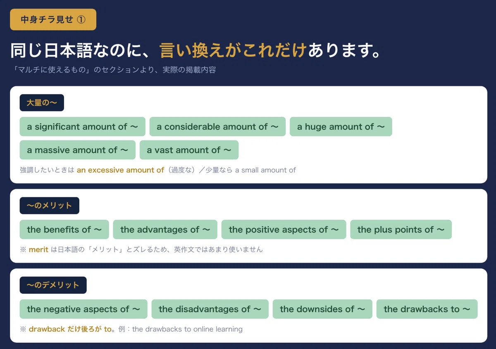Screen dimensions: 496x349
Task: Select the 〜のメリット category label
Action: pyautogui.click(x=50, y=206)
